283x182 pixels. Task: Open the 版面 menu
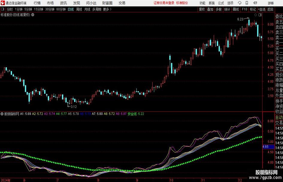tap(211, 3)
